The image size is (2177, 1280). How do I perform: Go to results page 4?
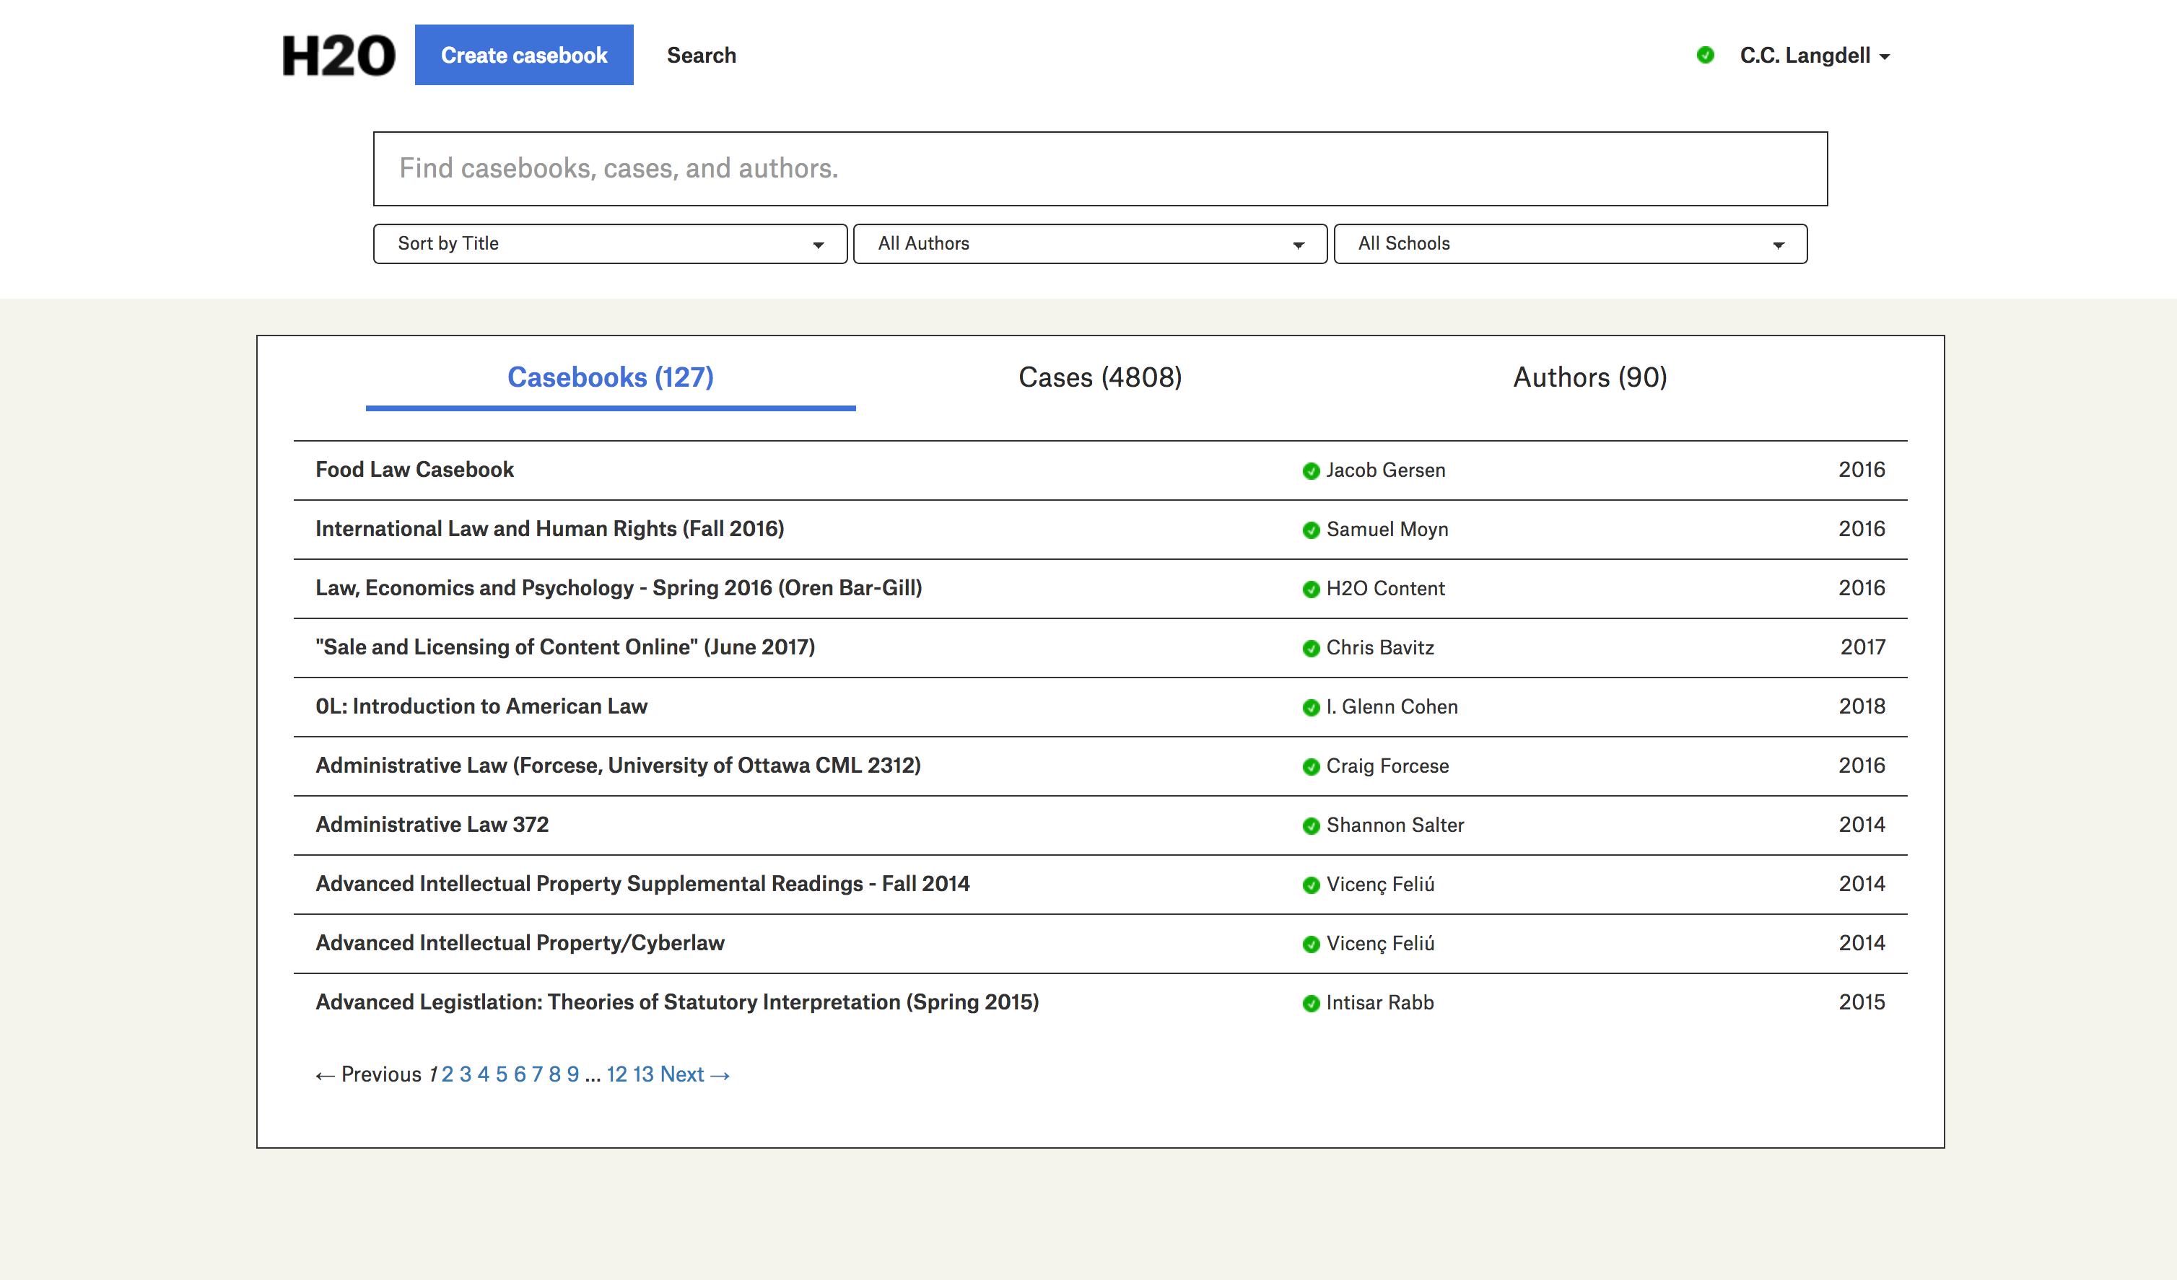click(484, 1074)
